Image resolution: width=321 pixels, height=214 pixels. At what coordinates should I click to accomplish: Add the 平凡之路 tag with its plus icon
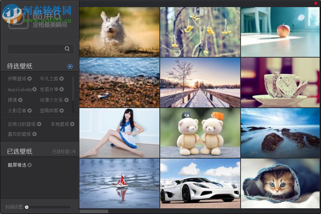click(62, 79)
